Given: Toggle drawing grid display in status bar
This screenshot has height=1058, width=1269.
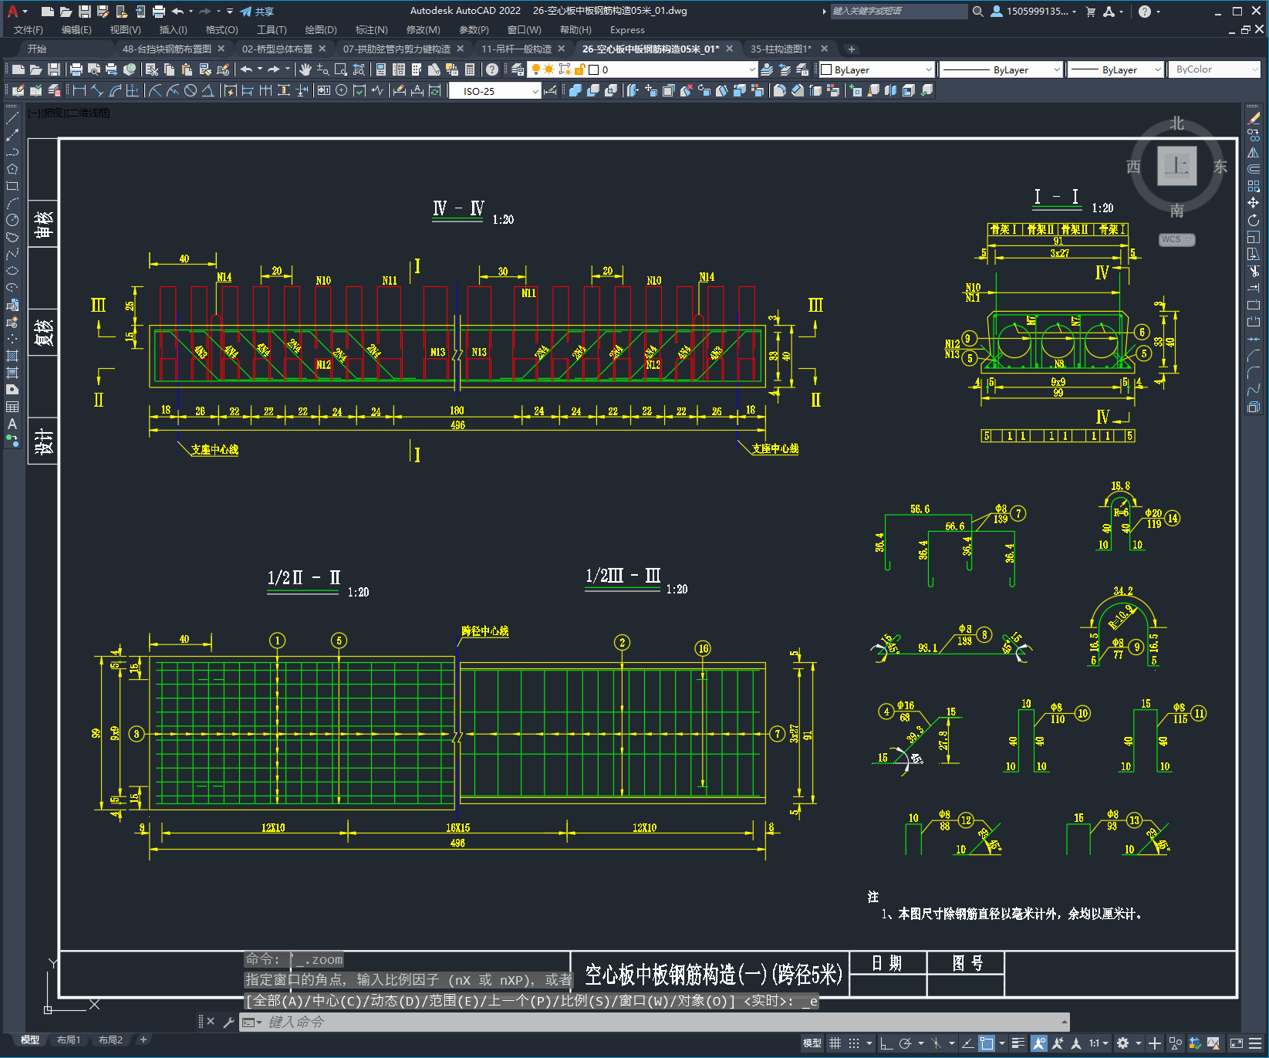Looking at the screenshot, I should click(x=835, y=1043).
